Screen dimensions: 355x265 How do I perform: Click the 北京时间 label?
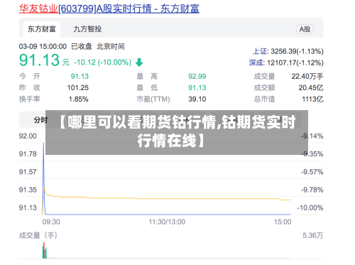click(x=111, y=46)
